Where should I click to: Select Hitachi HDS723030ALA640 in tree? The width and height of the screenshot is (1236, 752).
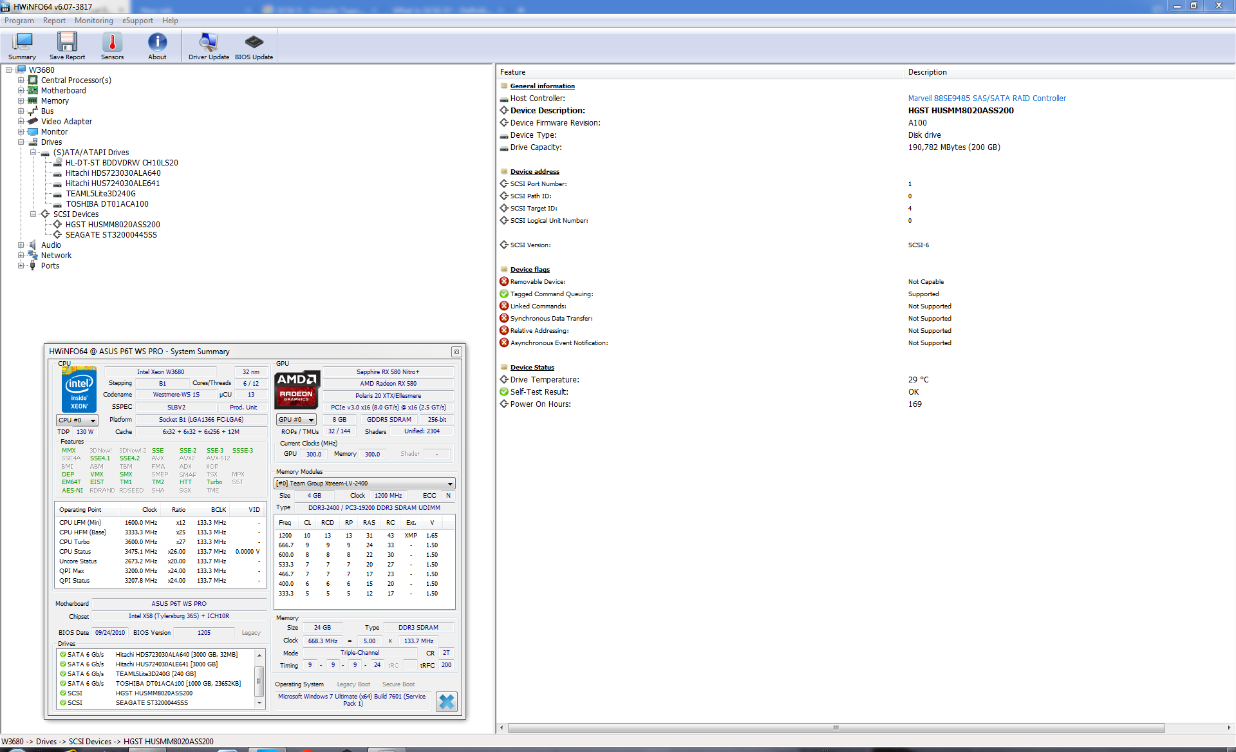(x=113, y=173)
